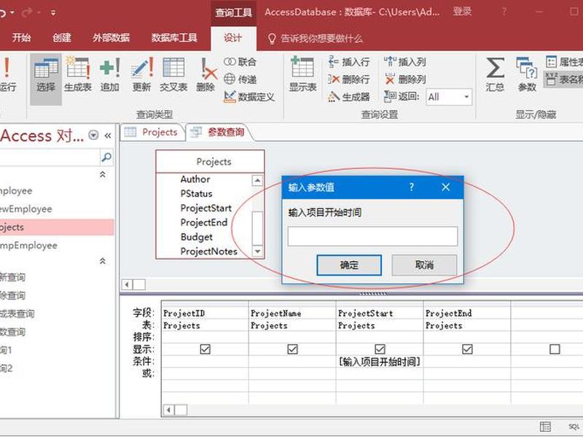Open the Home (开始) ribbon tab
The height and width of the screenshot is (437, 583).
(22, 38)
